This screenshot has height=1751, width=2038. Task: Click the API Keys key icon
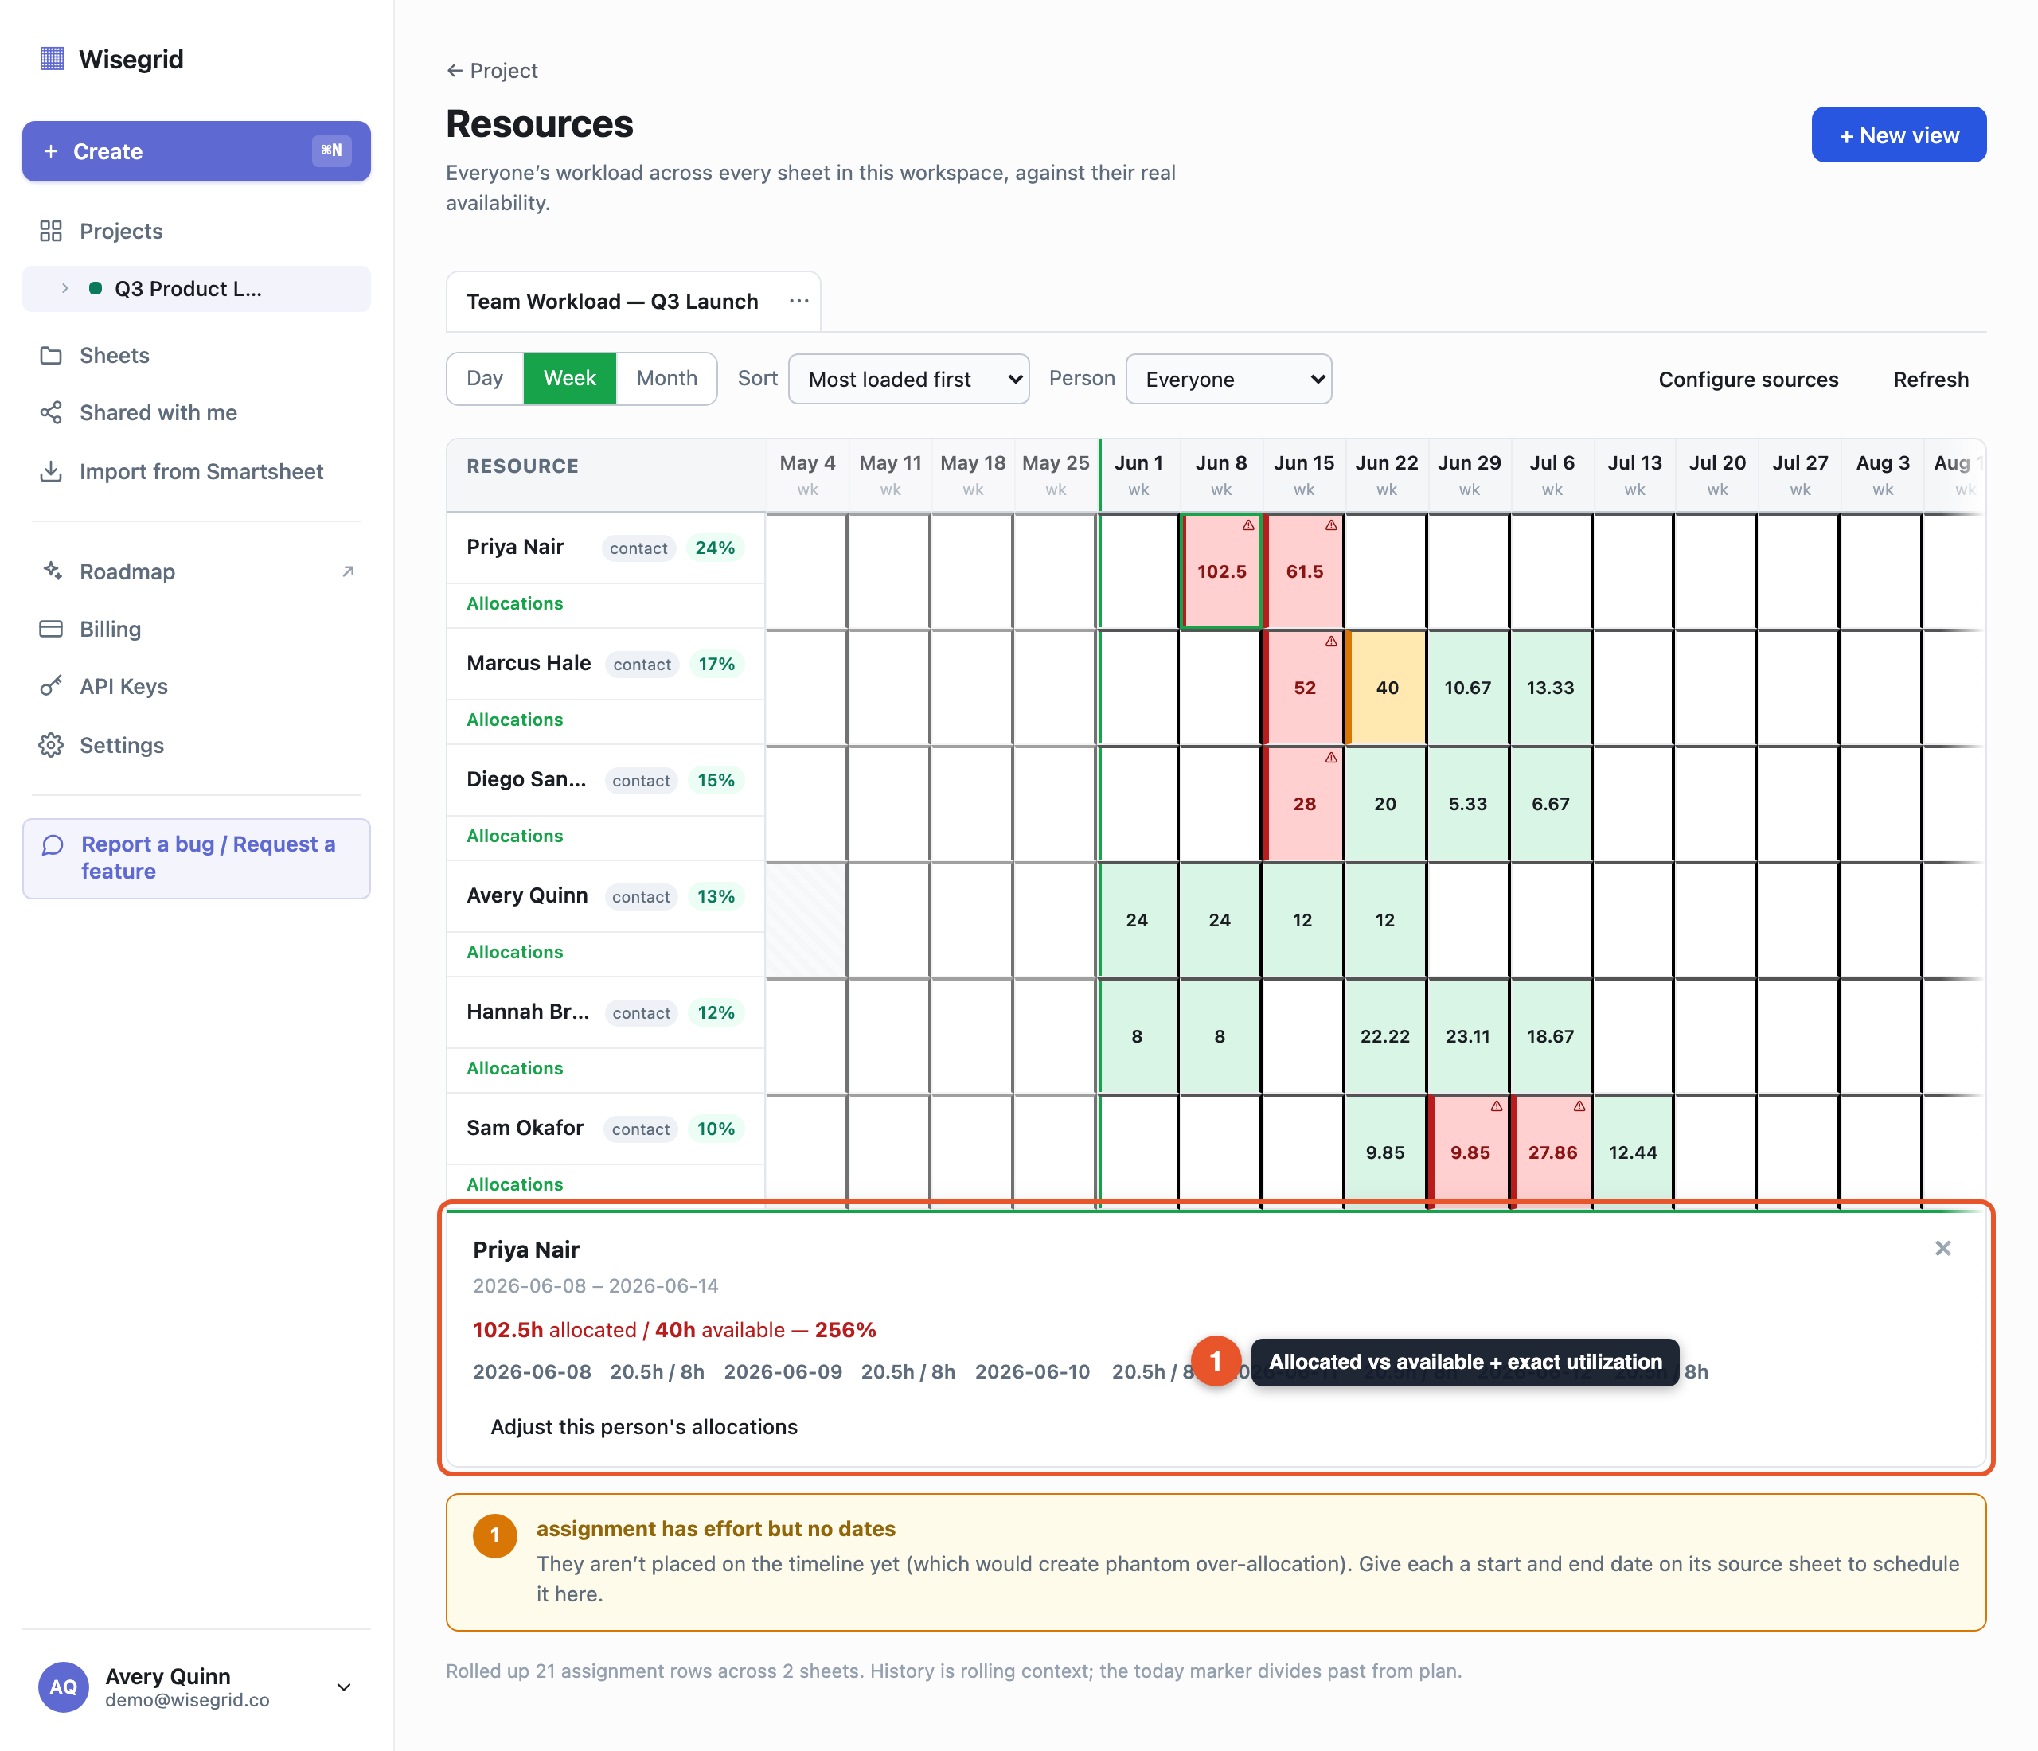(x=51, y=686)
